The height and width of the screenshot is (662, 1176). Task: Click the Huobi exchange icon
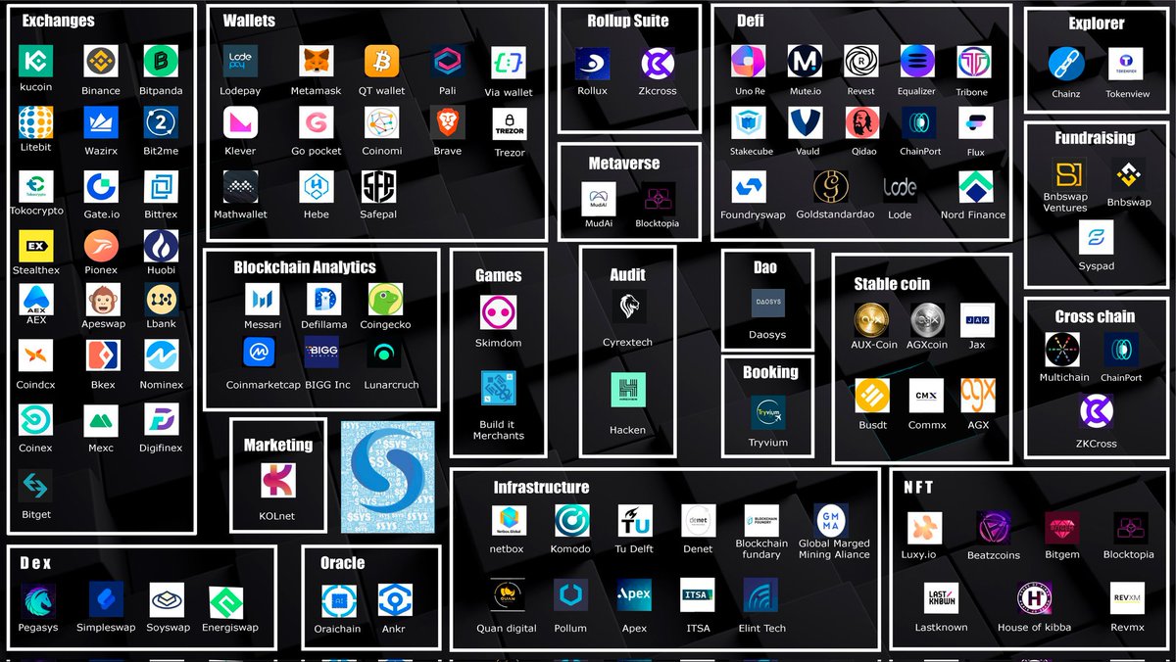pyautogui.click(x=161, y=247)
